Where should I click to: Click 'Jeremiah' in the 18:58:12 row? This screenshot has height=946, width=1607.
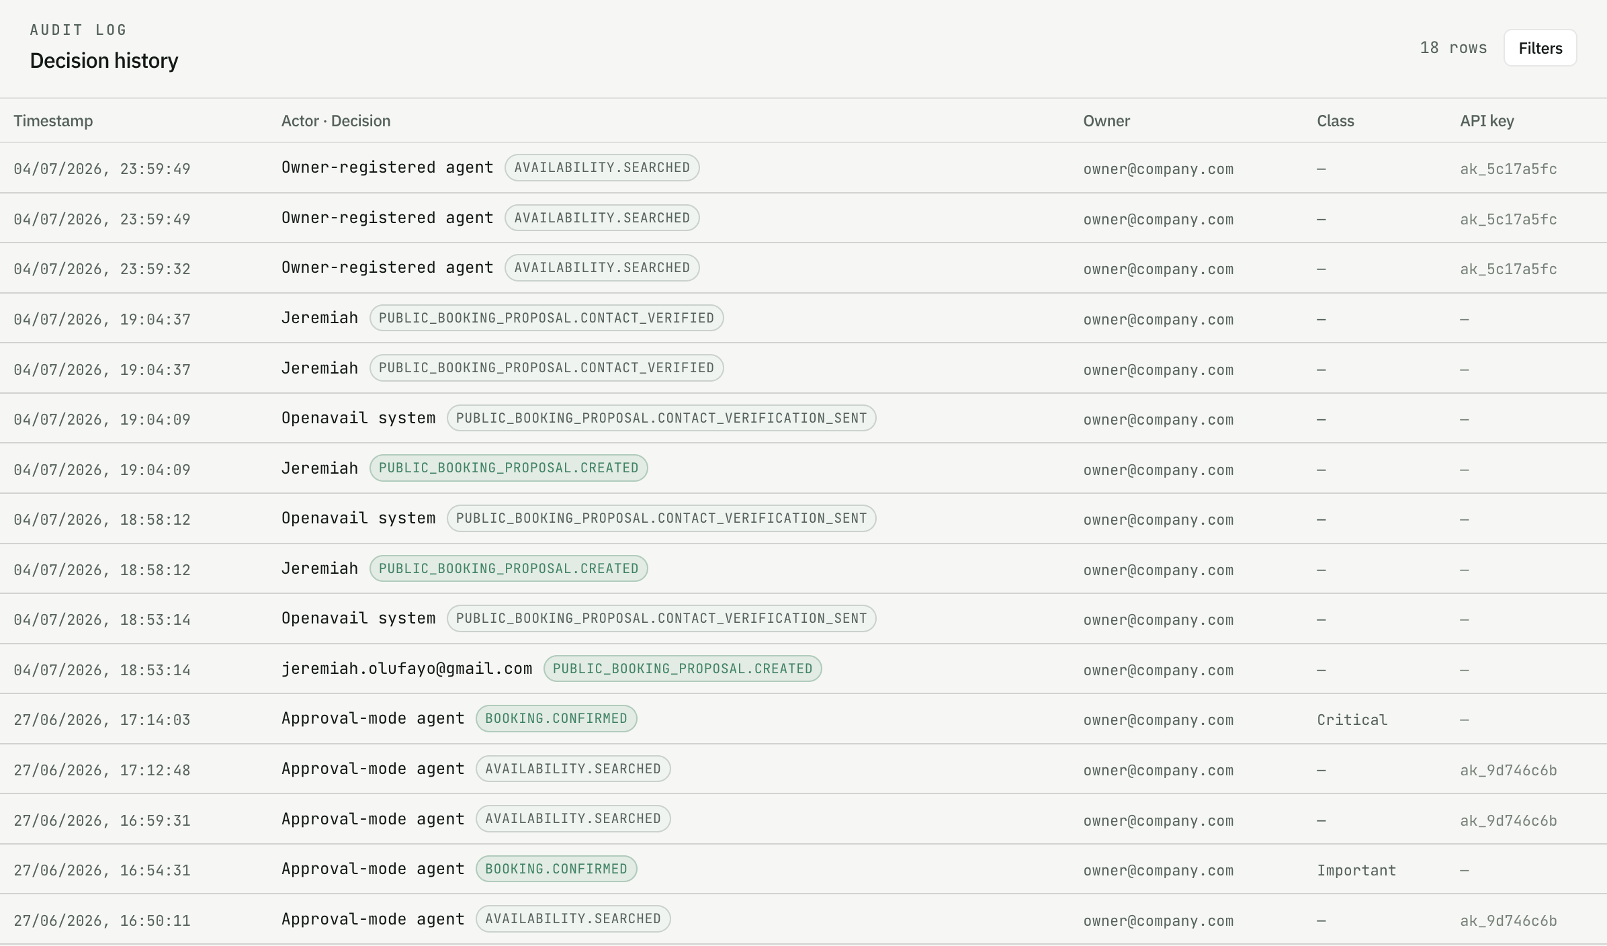pyautogui.click(x=320, y=568)
